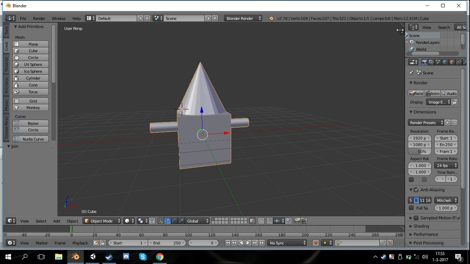Click the OpenGL render camera icon

[297, 221]
